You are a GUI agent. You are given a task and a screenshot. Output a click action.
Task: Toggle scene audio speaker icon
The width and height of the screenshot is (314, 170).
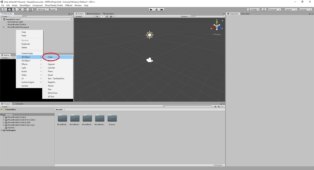(x=107, y=16)
